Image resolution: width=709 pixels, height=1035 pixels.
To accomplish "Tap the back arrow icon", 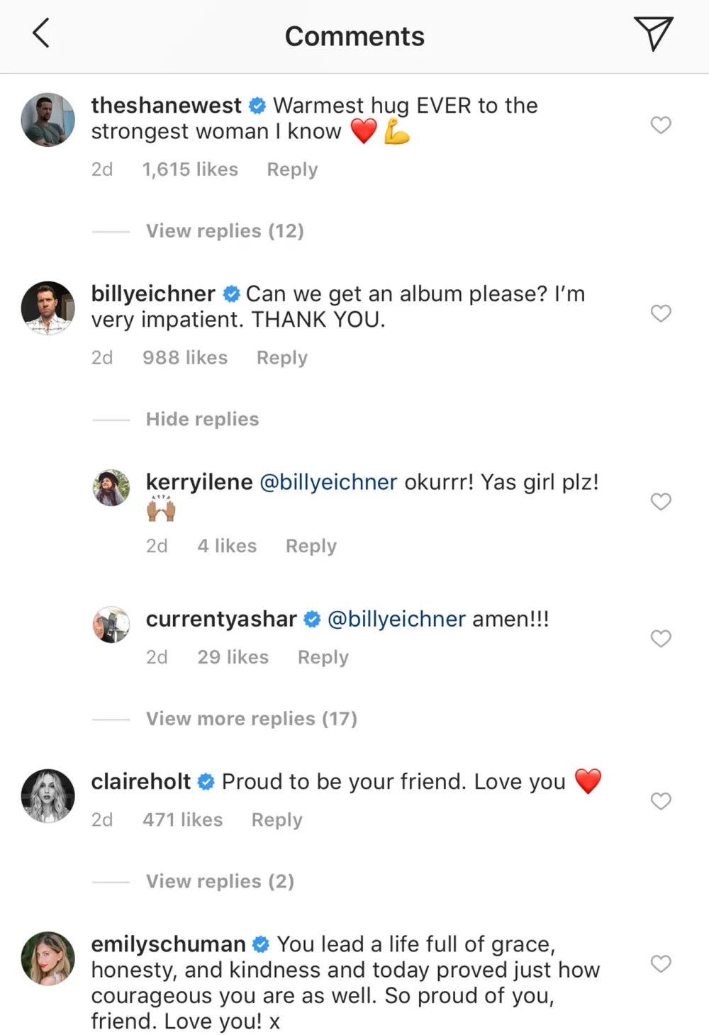I will pyautogui.click(x=41, y=33).
